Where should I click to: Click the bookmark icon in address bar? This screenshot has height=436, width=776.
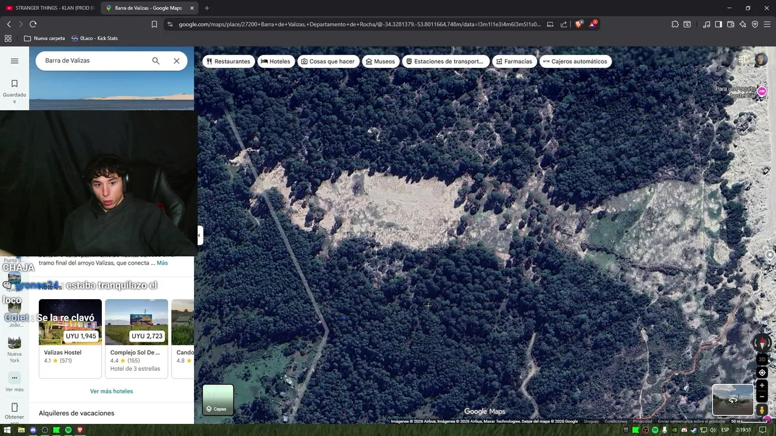pos(154,24)
